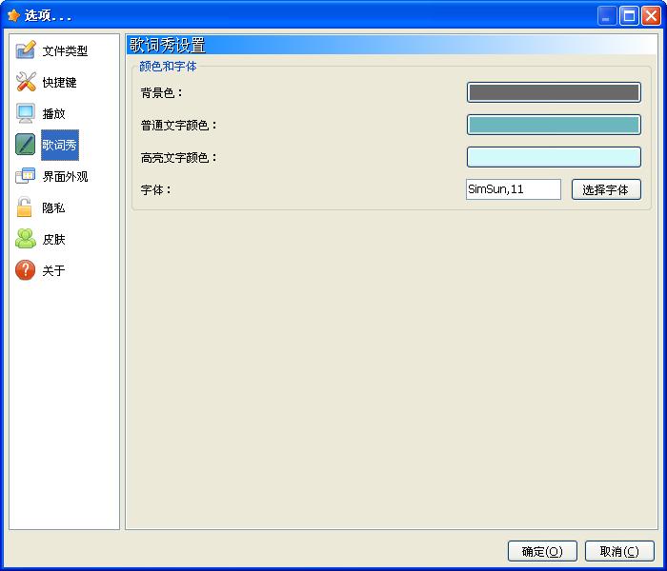Close the 选项 dialog window
This screenshot has height=571, width=667.
[651, 16]
